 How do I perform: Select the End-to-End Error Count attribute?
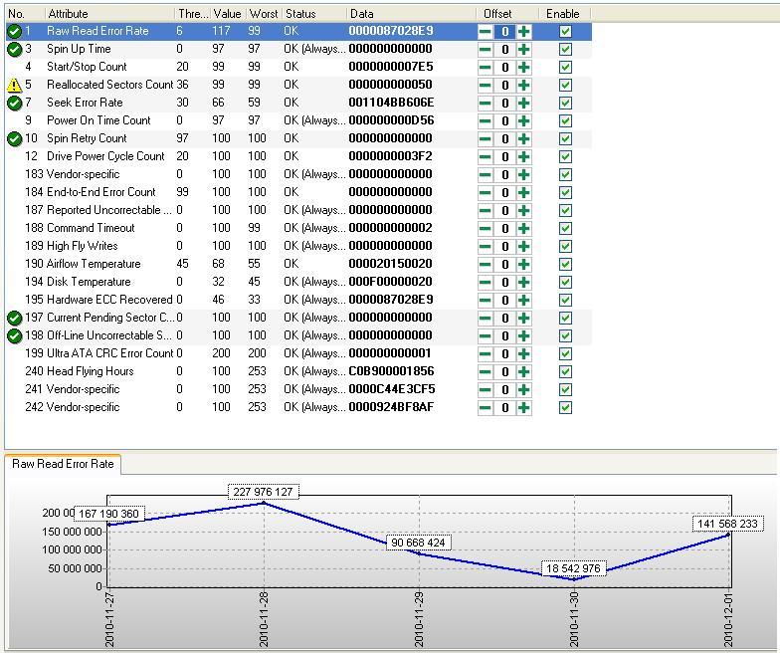point(298,193)
